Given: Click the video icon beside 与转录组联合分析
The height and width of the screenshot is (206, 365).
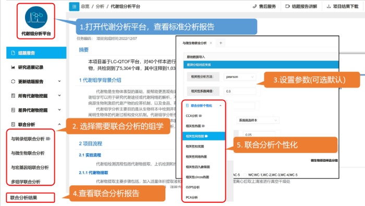Looking at the screenshot, I should (48, 139).
